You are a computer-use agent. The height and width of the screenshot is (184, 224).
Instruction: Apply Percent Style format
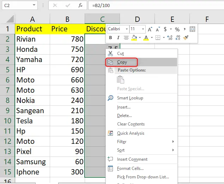click(x=177, y=29)
